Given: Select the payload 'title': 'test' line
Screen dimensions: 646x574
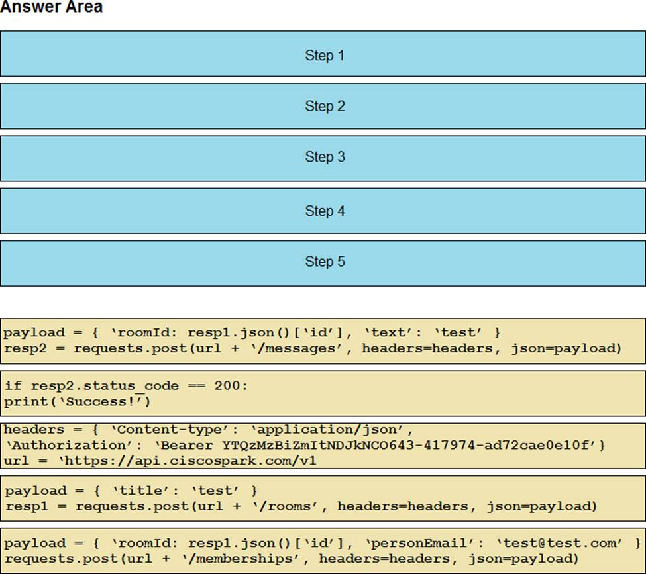Looking at the screenshot, I should (x=131, y=491).
